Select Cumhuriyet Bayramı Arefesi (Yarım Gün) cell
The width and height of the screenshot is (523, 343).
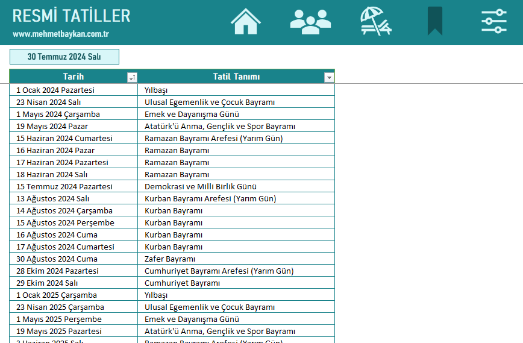click(x=236, y=270)
